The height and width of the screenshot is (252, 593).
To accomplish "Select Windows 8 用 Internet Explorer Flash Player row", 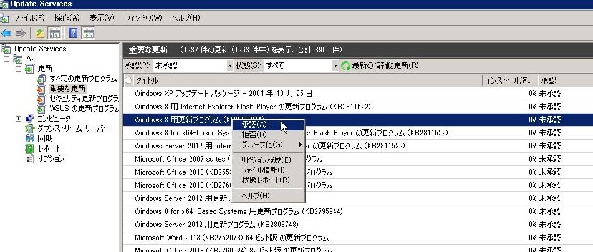I will point(358,107).
